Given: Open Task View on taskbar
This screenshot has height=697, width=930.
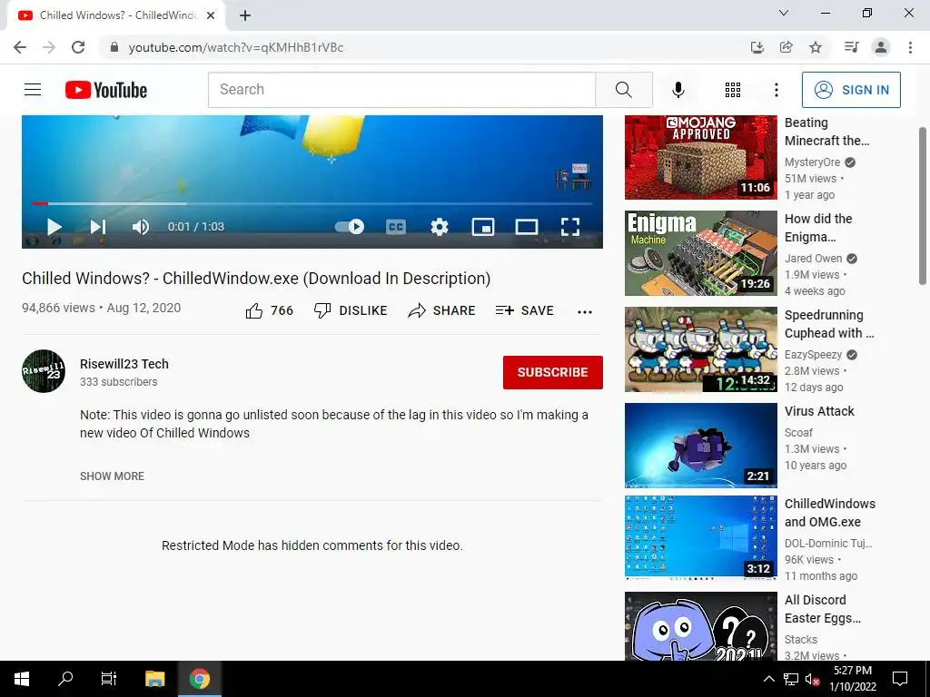Looking at the screenshot, I should 109,679.
